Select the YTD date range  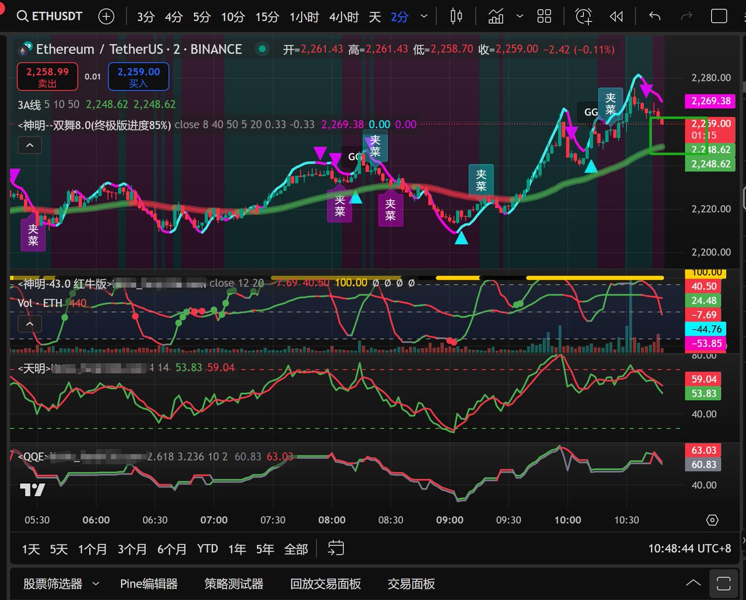tap(208, 549)
